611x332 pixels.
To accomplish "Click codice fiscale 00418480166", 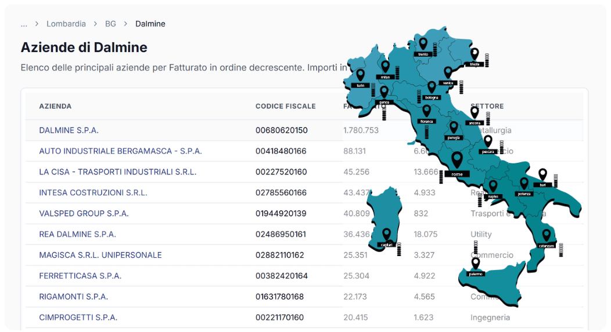I will [281, 151].
